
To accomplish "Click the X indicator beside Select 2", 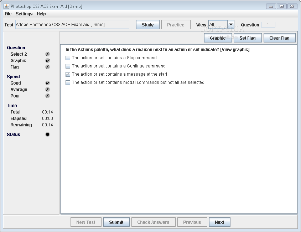I will click(x=47, y=54).
